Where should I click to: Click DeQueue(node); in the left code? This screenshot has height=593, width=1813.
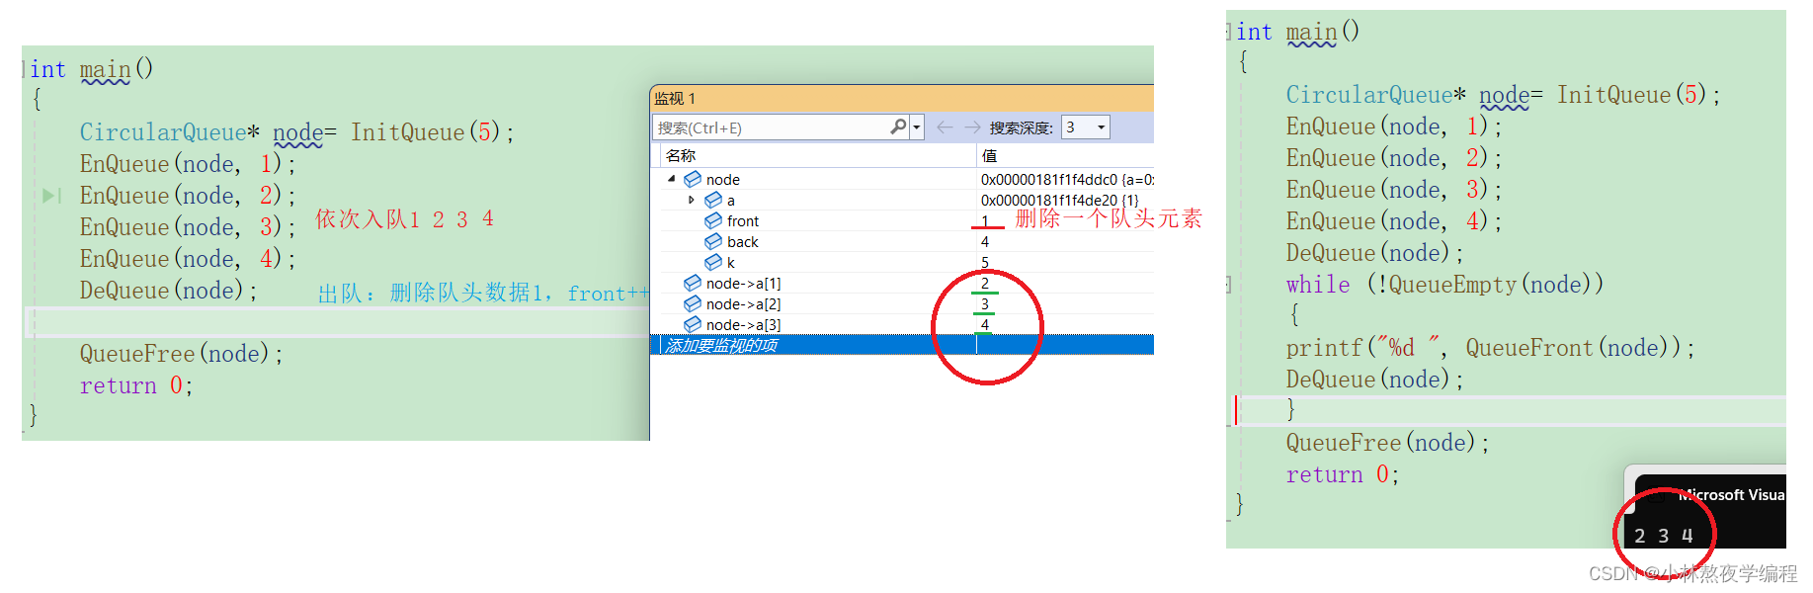coord(169,291)
